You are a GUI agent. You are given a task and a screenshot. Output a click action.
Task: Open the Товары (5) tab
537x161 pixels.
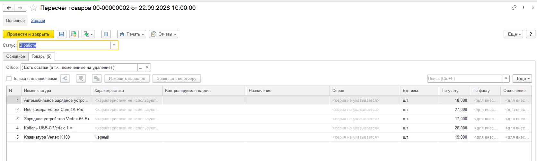(41, 56)
